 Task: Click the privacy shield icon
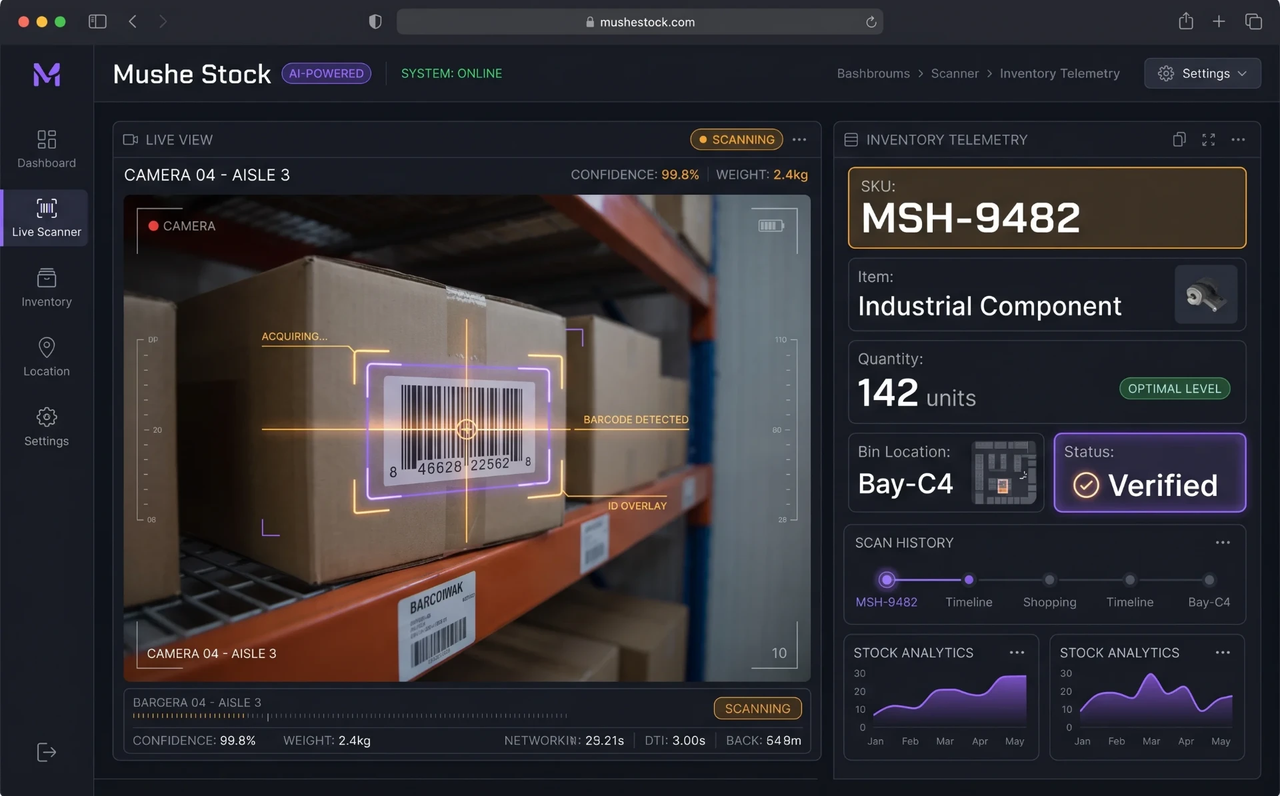coord(375,21)
